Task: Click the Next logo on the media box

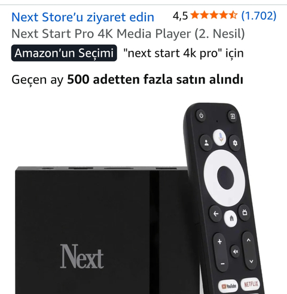Action: pos(82,256)
